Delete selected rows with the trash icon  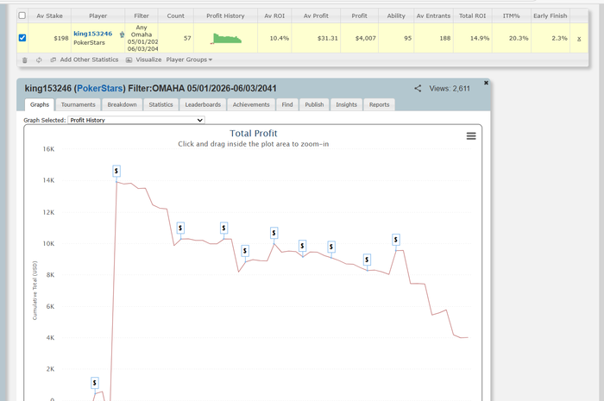[25, 60]
